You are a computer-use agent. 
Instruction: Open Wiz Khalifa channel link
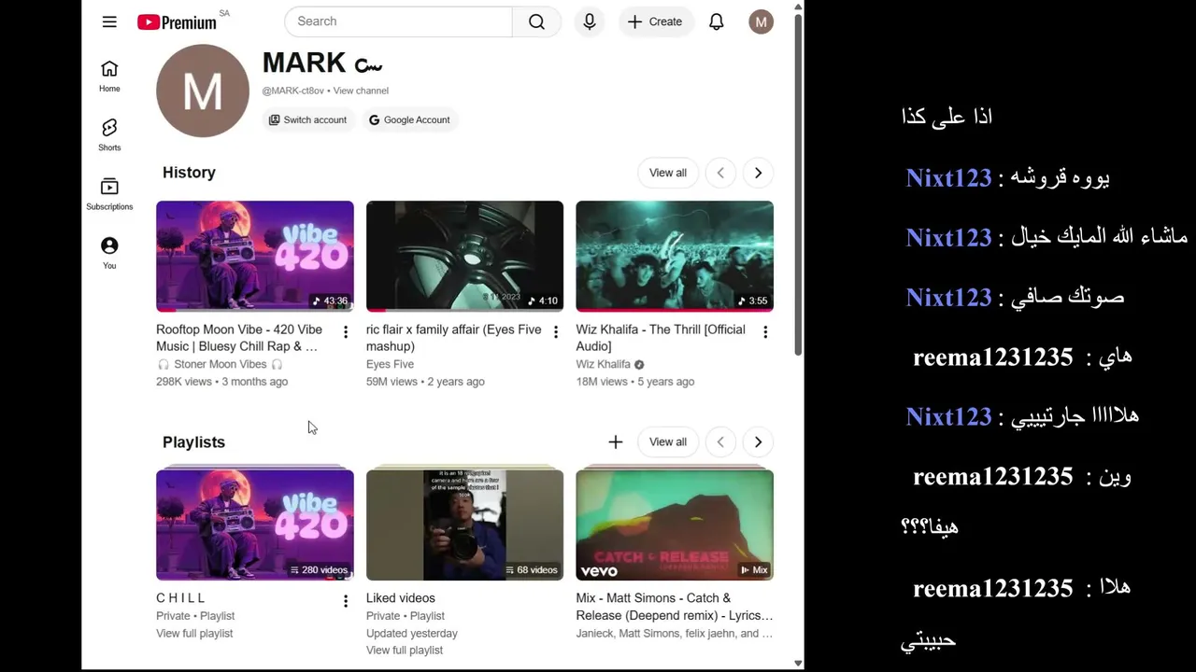604,364
